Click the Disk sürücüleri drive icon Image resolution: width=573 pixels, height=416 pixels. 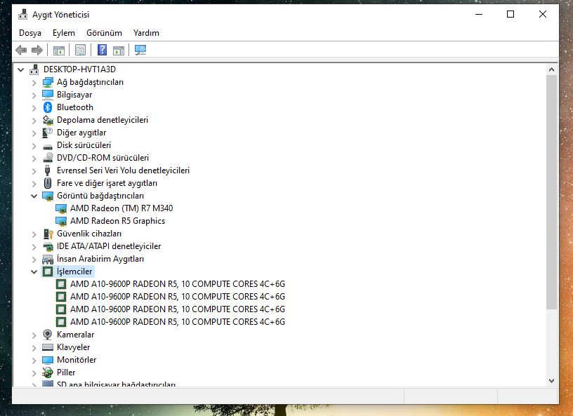click(x=48, y=147)
